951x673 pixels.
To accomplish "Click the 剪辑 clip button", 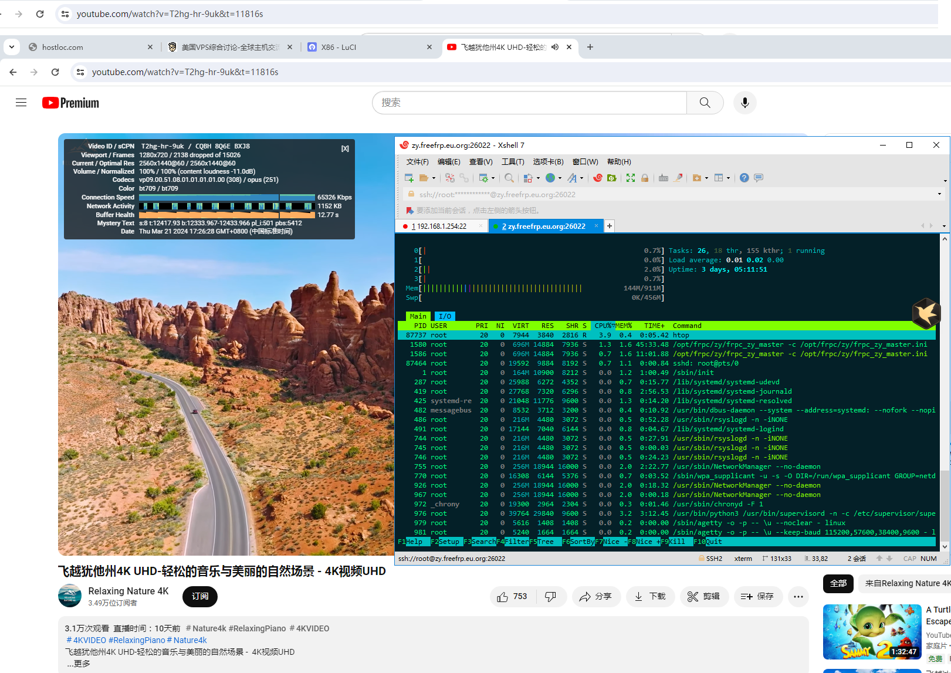I will 704,597.
